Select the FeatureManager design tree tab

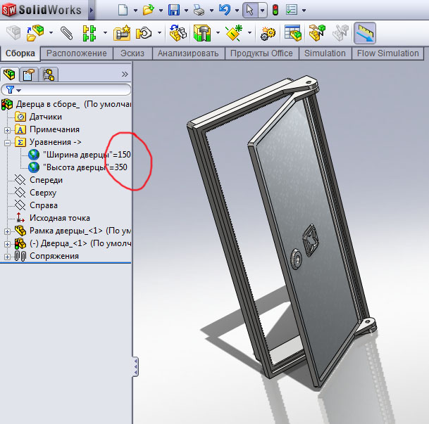coord(10,75)
